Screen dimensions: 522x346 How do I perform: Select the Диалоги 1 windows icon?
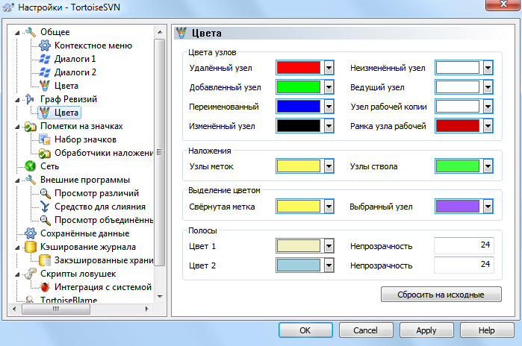(x=45, y=59)
